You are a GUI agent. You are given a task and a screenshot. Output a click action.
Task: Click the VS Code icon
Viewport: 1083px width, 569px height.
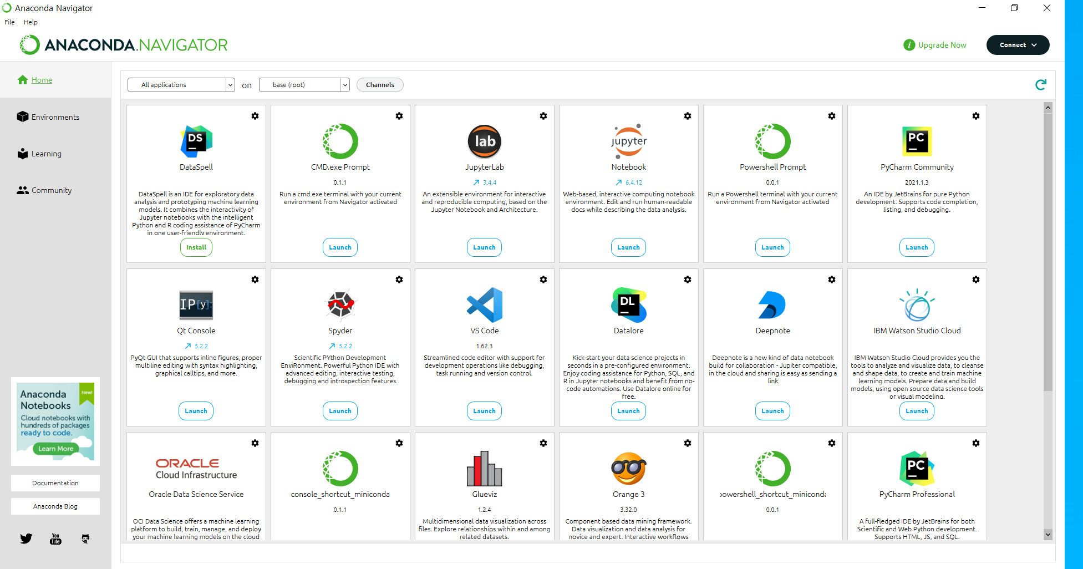(x=485, y=305)
